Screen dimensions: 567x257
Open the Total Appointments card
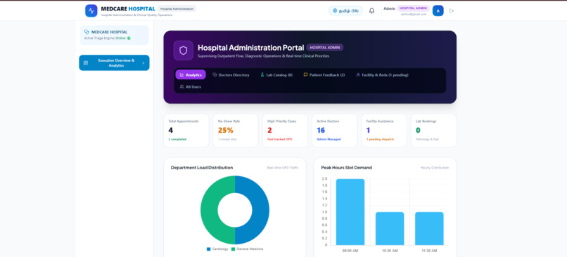click(186, 131)
